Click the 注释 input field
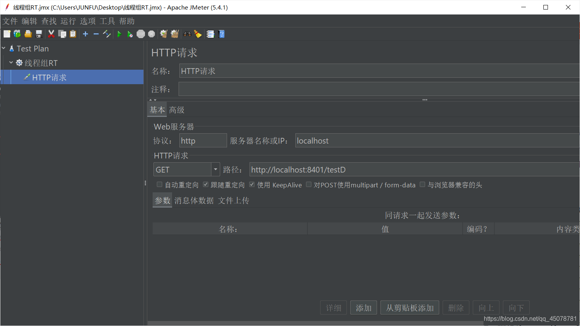This screenshot has height=326, width=580. tap(379, 89)
